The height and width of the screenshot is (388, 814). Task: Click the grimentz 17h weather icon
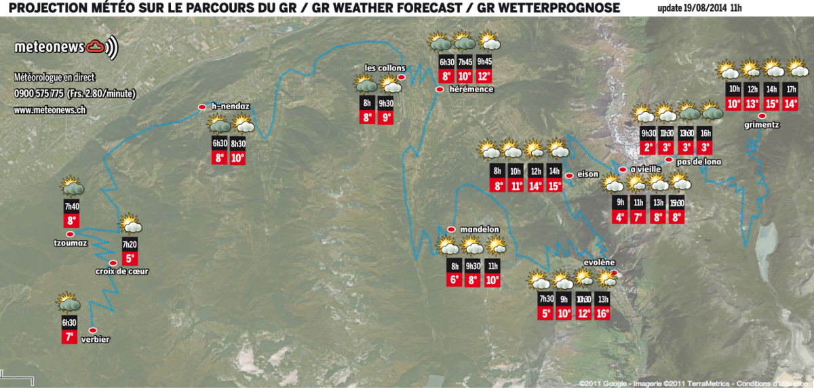[x=798, y=69]
